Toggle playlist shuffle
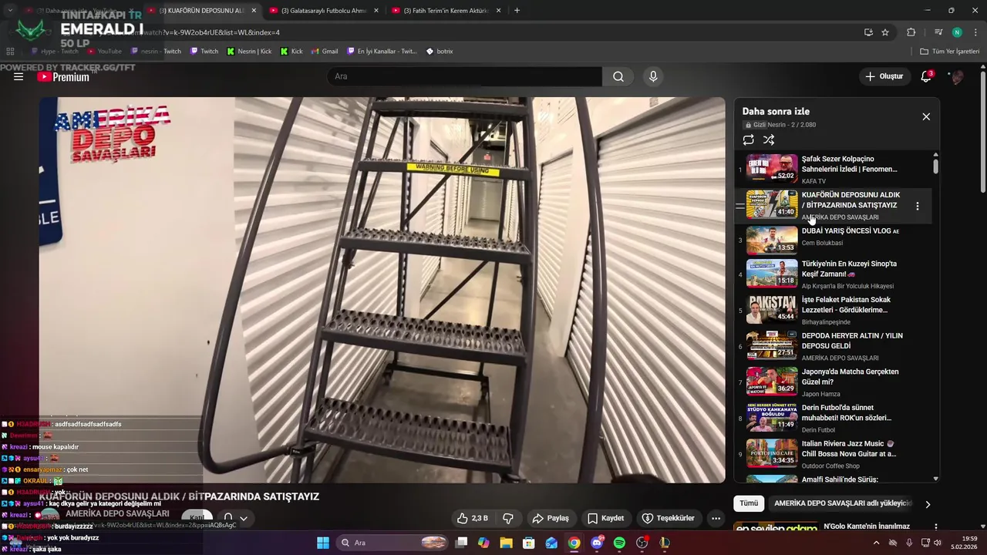Viewport: 987px width, 555px height. (x=769, y=140)
